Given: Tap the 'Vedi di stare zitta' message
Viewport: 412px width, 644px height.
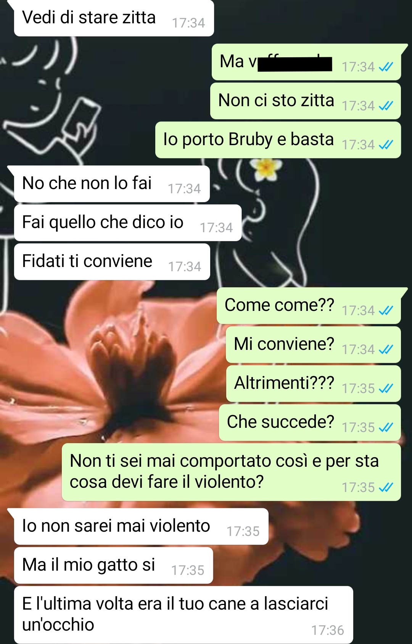Looking at the screenshot, I should (x=114, y=18).
